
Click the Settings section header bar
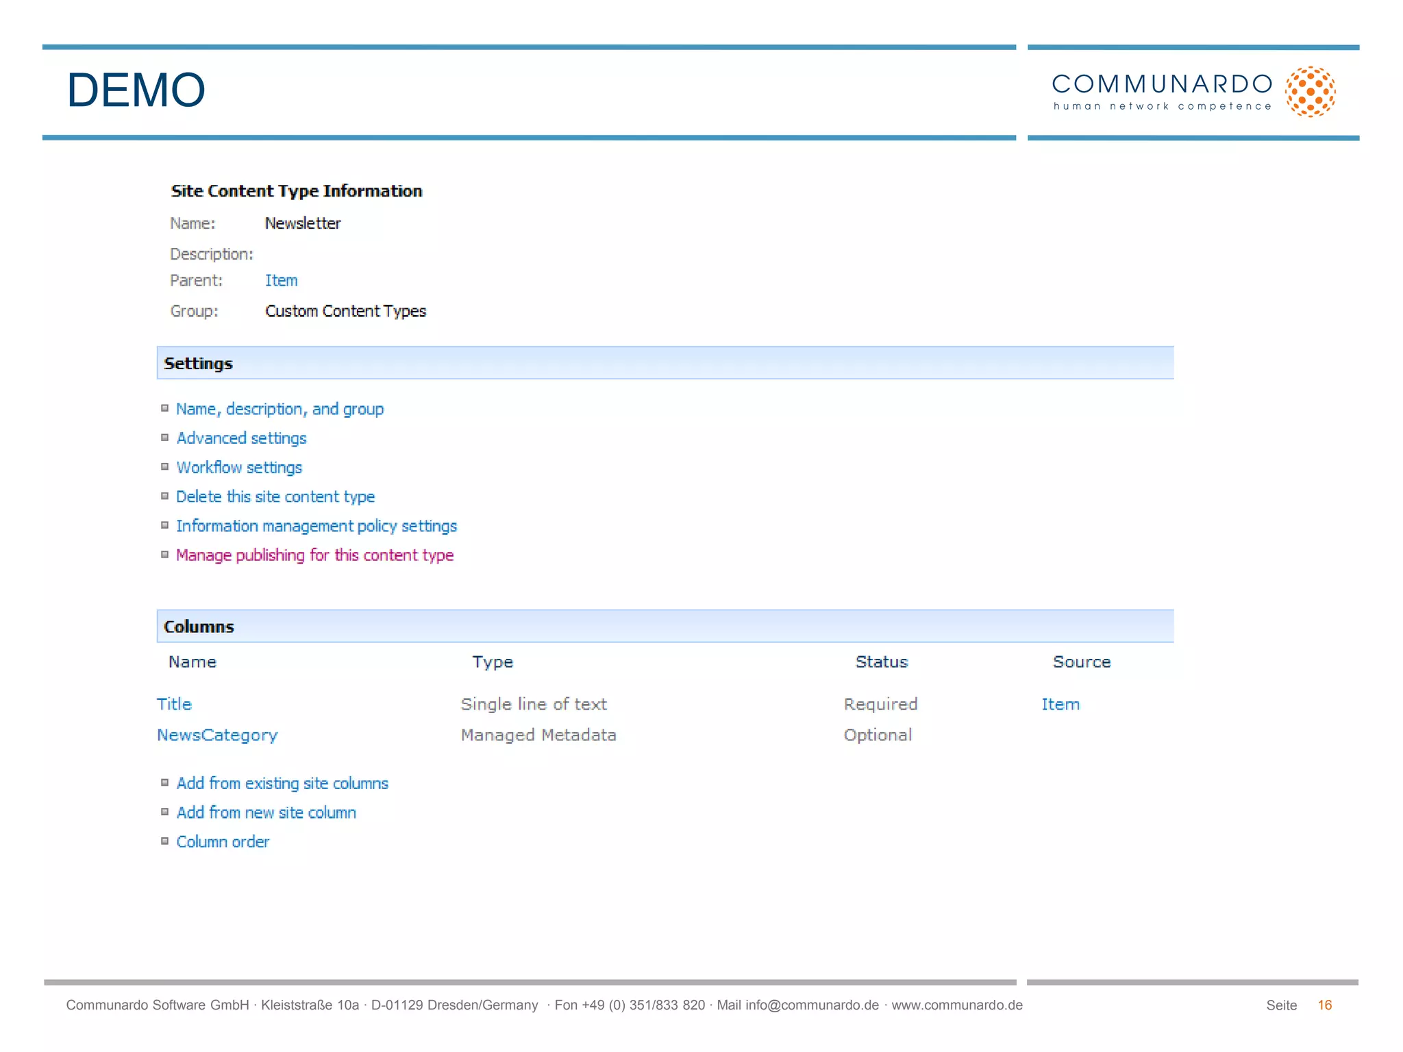click(665, 363)
